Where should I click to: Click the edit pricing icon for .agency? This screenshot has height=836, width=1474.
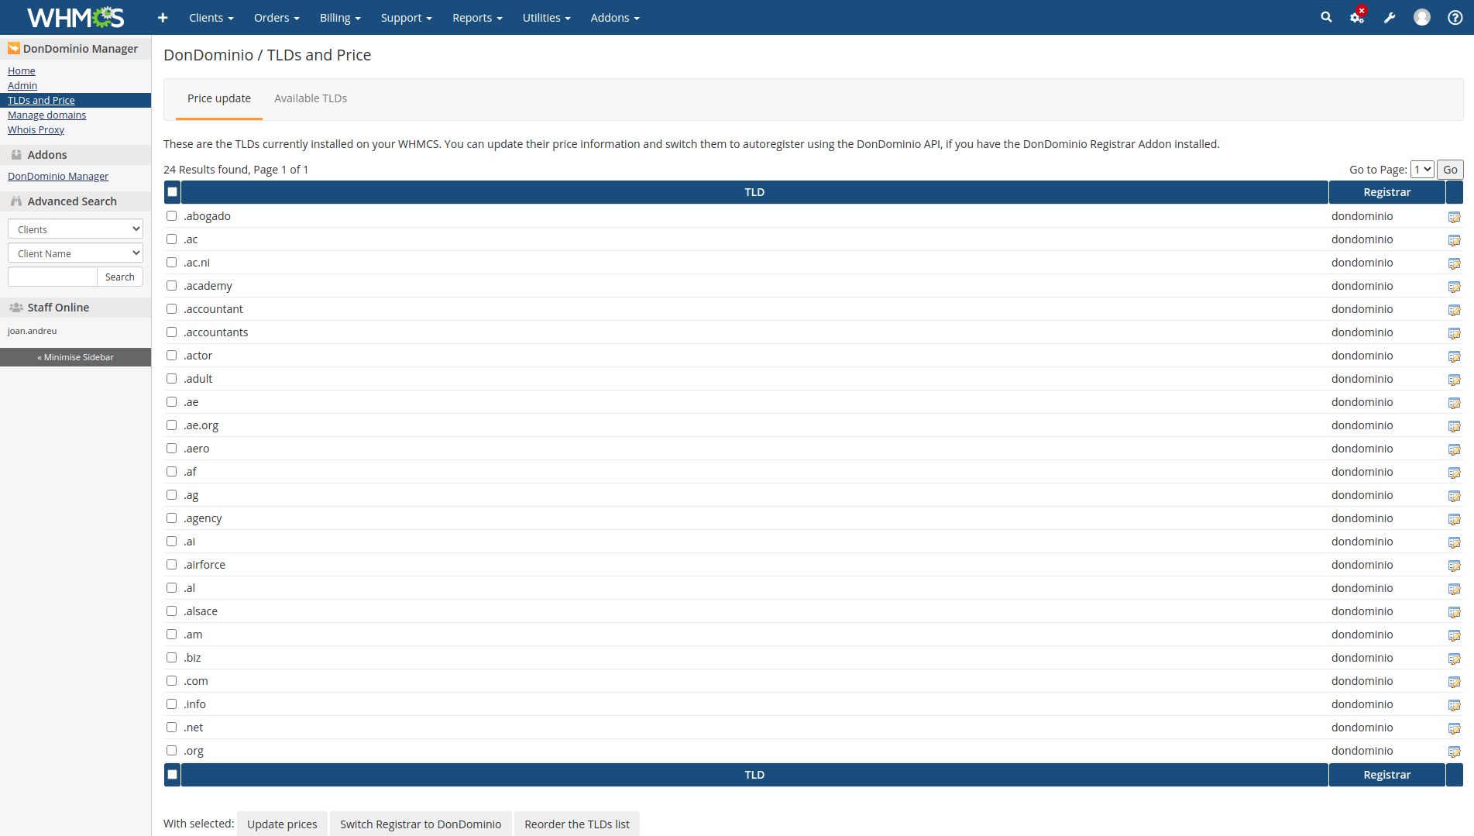pos(1454,519)
